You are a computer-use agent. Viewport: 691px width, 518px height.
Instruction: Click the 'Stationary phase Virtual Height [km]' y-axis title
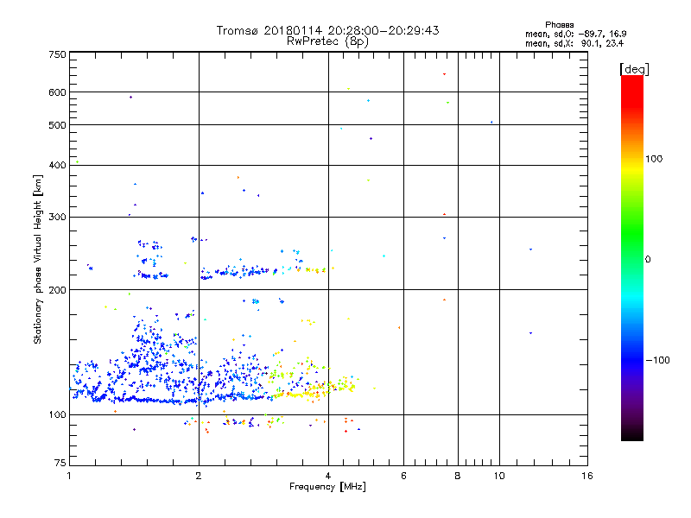coord(38,259)
